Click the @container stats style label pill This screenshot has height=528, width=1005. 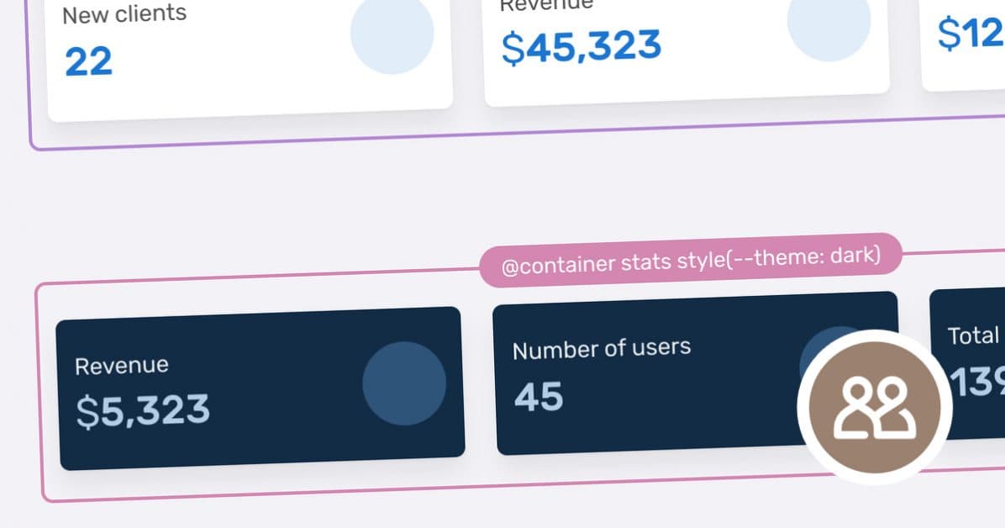tap(691, 261)
